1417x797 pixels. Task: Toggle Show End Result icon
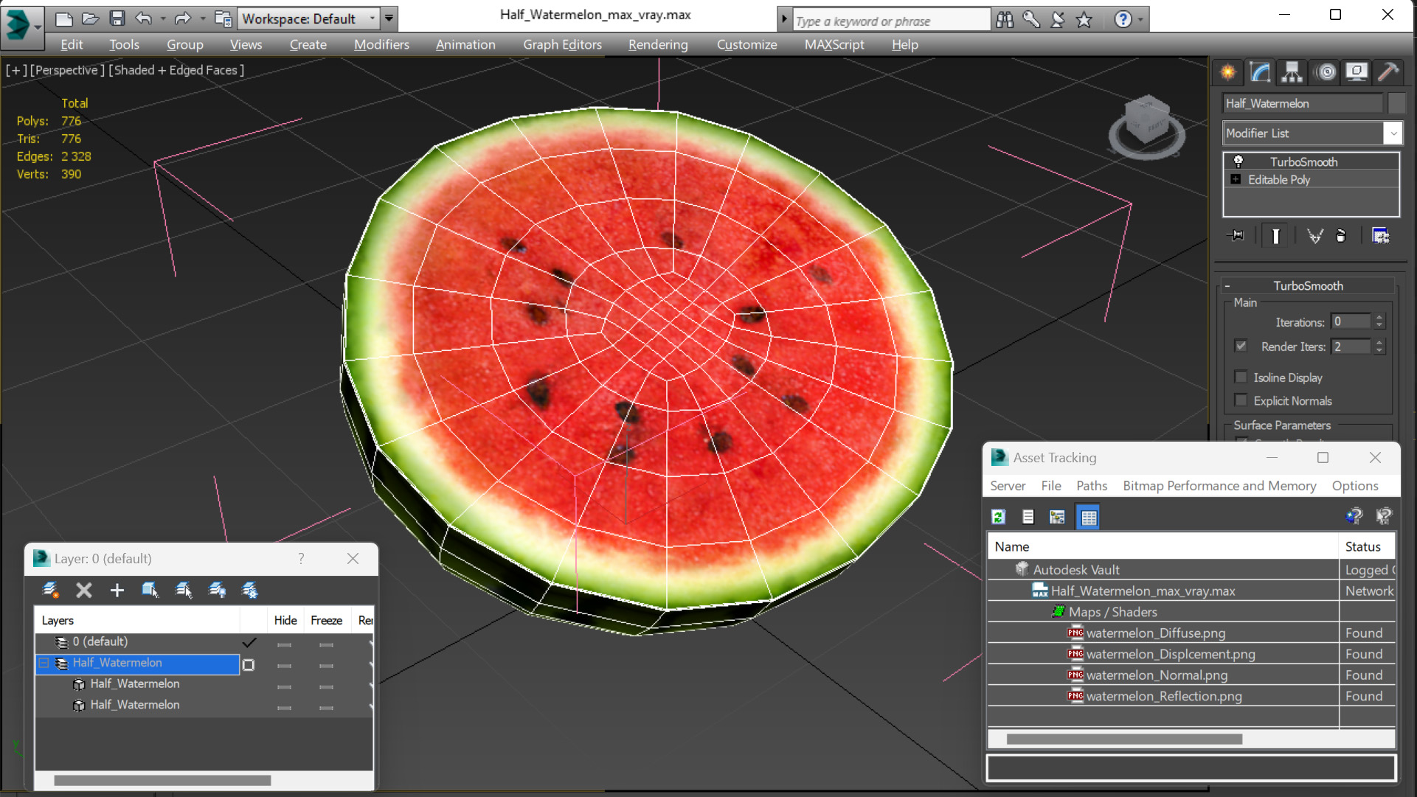coord(1275,236)
